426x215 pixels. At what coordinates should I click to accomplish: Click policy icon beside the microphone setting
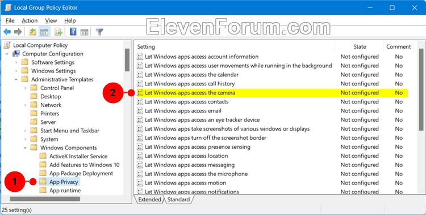140,174
